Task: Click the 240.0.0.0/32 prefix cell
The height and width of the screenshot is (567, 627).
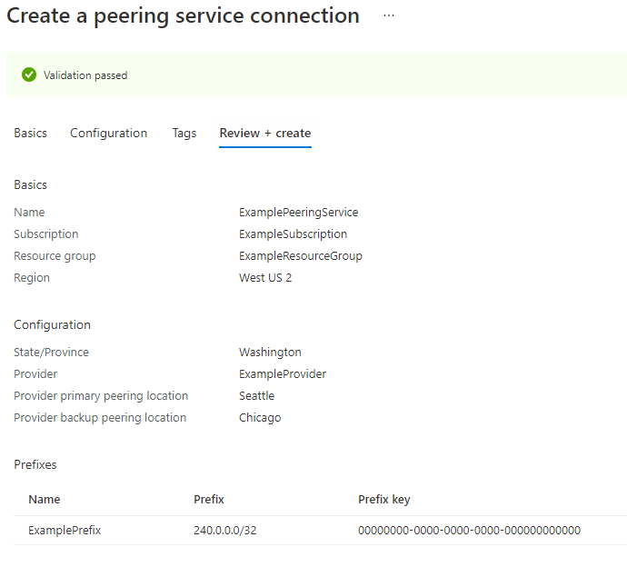Action: click(225, 531)
